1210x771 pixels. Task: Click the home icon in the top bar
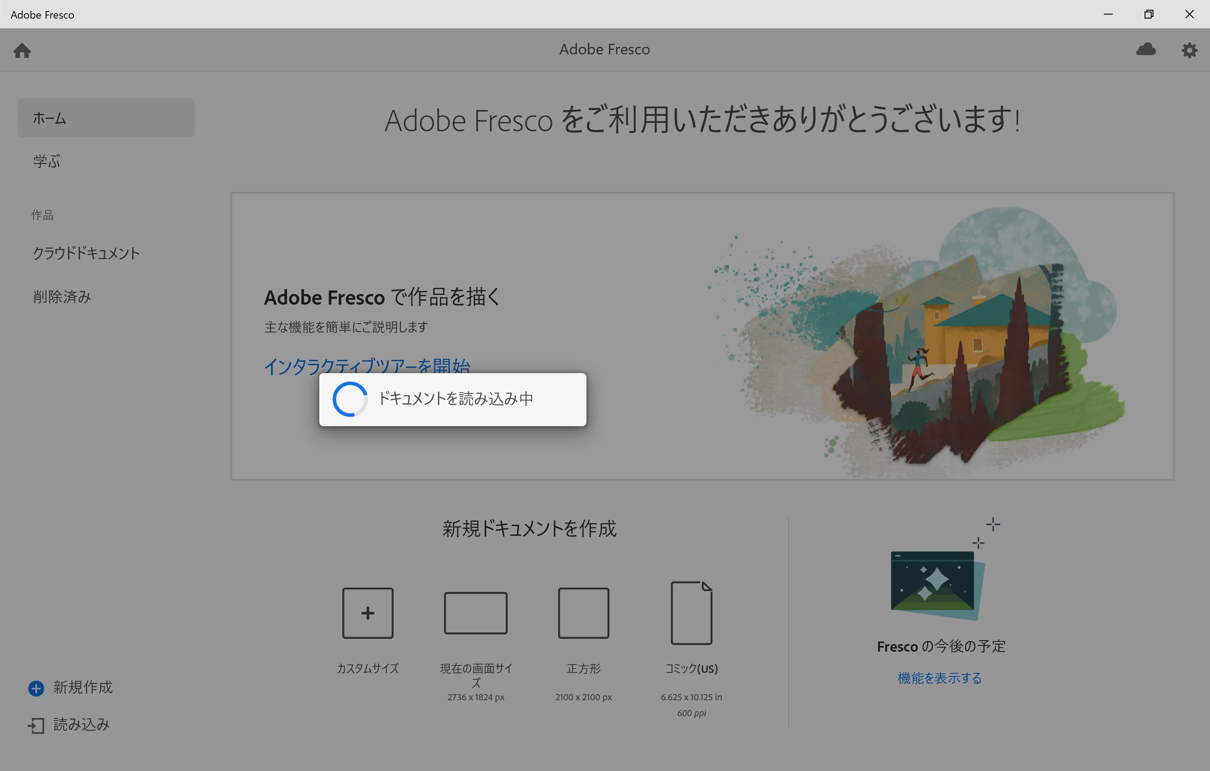(22, 50)
